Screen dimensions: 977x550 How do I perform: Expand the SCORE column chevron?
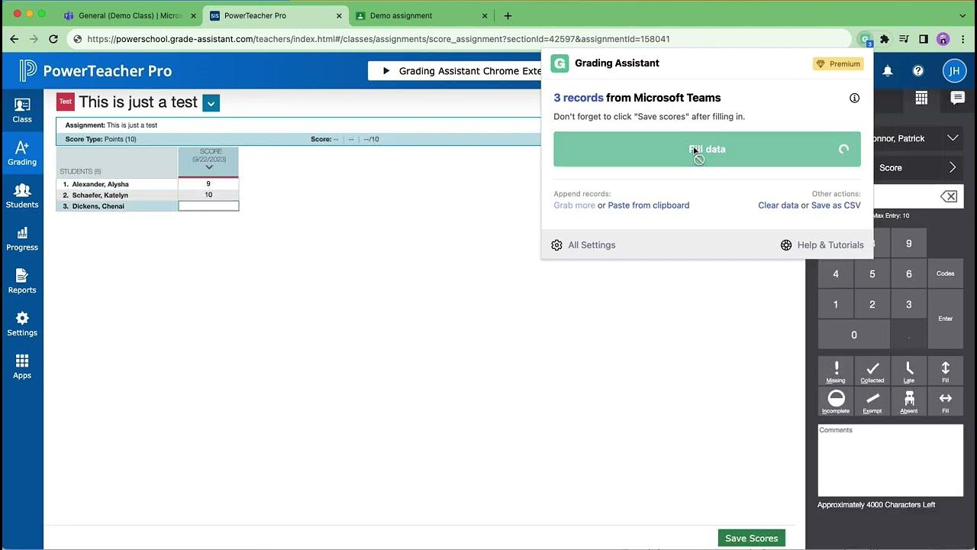pyautogui.click(x=208, y=167)
